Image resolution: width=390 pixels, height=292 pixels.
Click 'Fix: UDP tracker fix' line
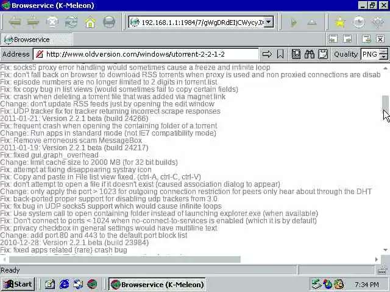click(110, 111)
